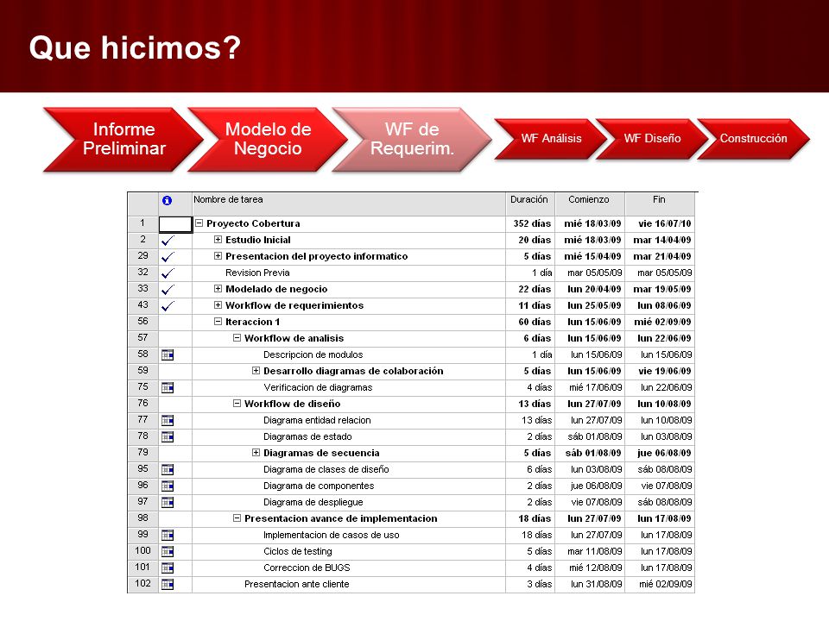Screen dimensions: 829x621
Task: Select the empty indicator cell of row 1
Action: [175, 224]
